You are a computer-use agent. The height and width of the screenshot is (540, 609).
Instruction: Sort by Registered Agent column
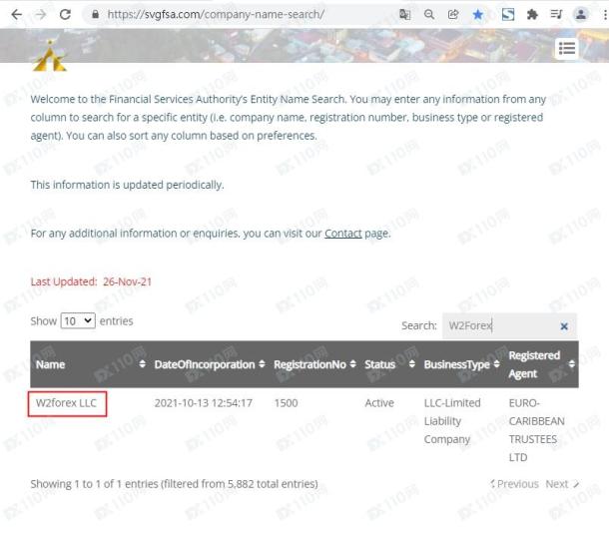point(541,364)
